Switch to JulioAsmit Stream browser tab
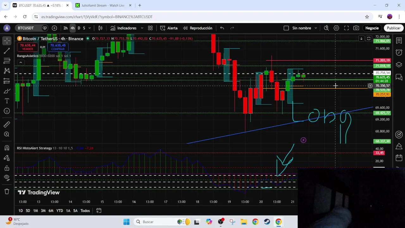Viewport: 405px width, 228px height. (x=103, y=5)
